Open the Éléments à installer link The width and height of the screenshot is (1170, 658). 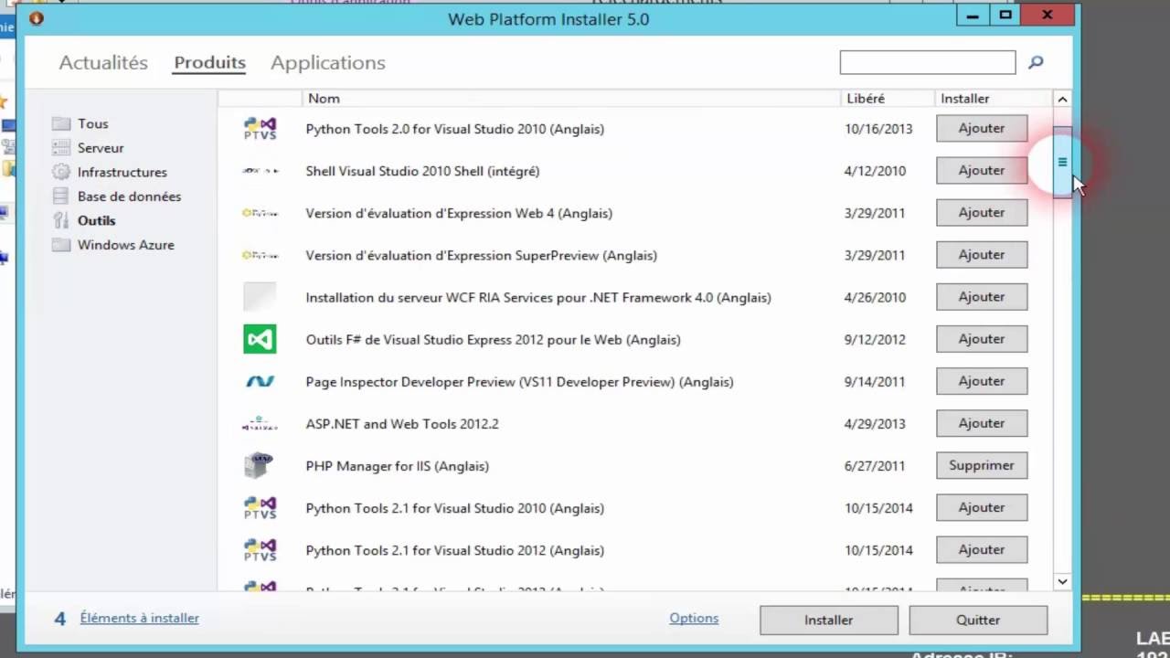click(139, 618)
